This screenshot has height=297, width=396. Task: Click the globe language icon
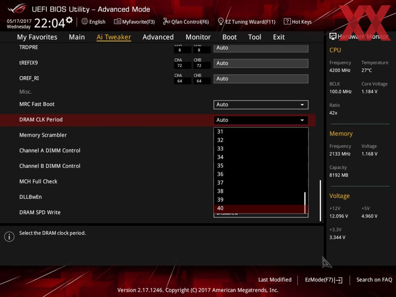pos(84,21)
